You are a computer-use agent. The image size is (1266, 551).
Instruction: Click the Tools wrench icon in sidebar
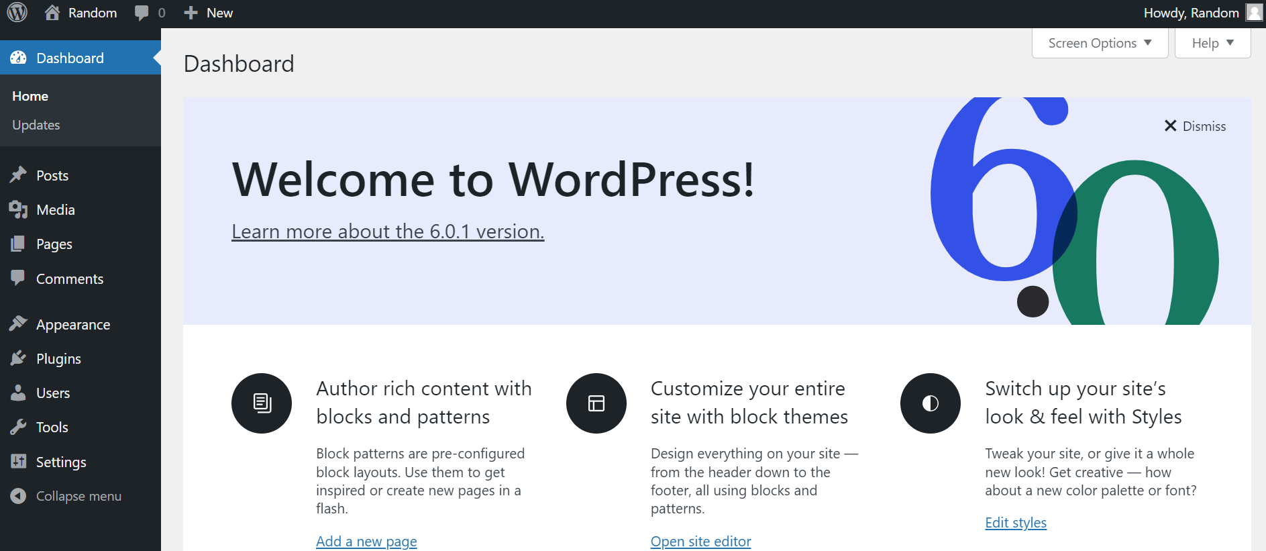[x=18, y=427]
